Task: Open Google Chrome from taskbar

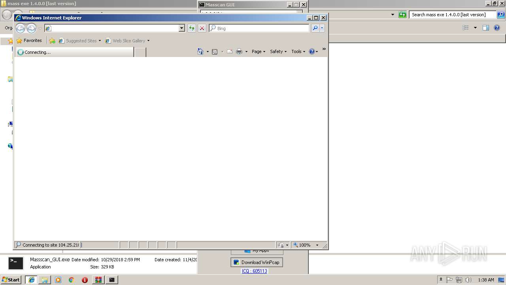Action: (x=72, y=279)
